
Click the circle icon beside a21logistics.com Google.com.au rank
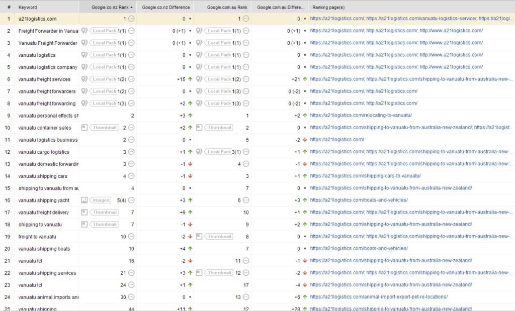pyautogui.click(x=245, y=19)
